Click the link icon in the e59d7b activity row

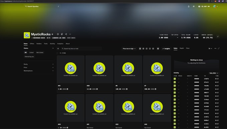pyautogui.click(x=218, y=79)
